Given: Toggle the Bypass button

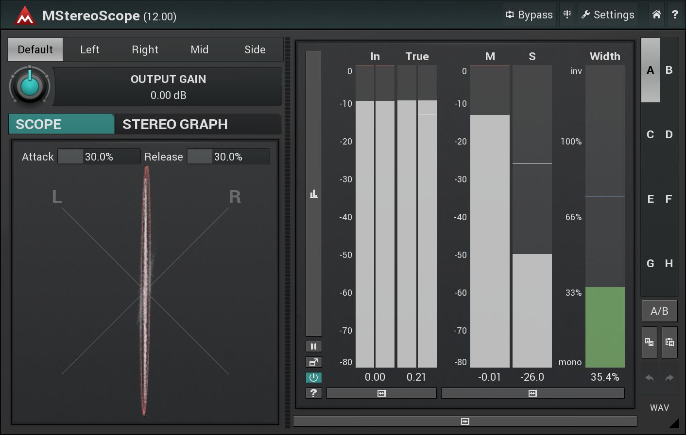Looking at the screenshot, I should click(x=529, y=15).
